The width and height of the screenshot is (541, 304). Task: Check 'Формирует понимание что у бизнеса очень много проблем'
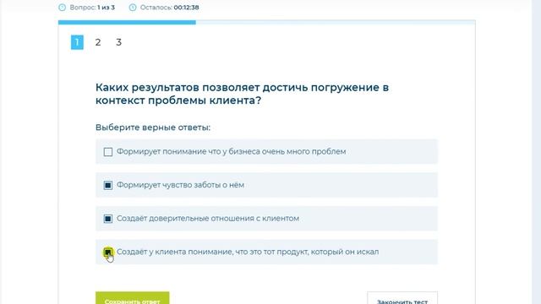click(108, 152)
